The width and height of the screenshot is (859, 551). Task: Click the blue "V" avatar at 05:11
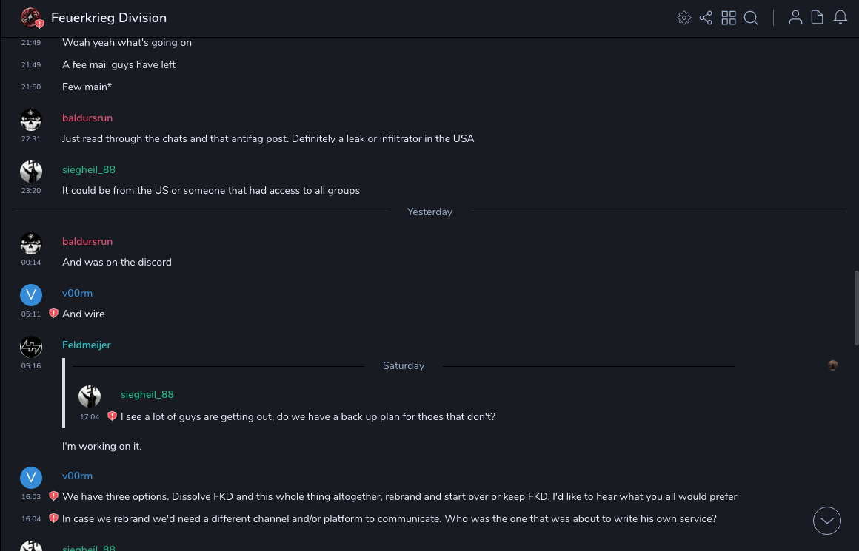click(x=31, y=295)
